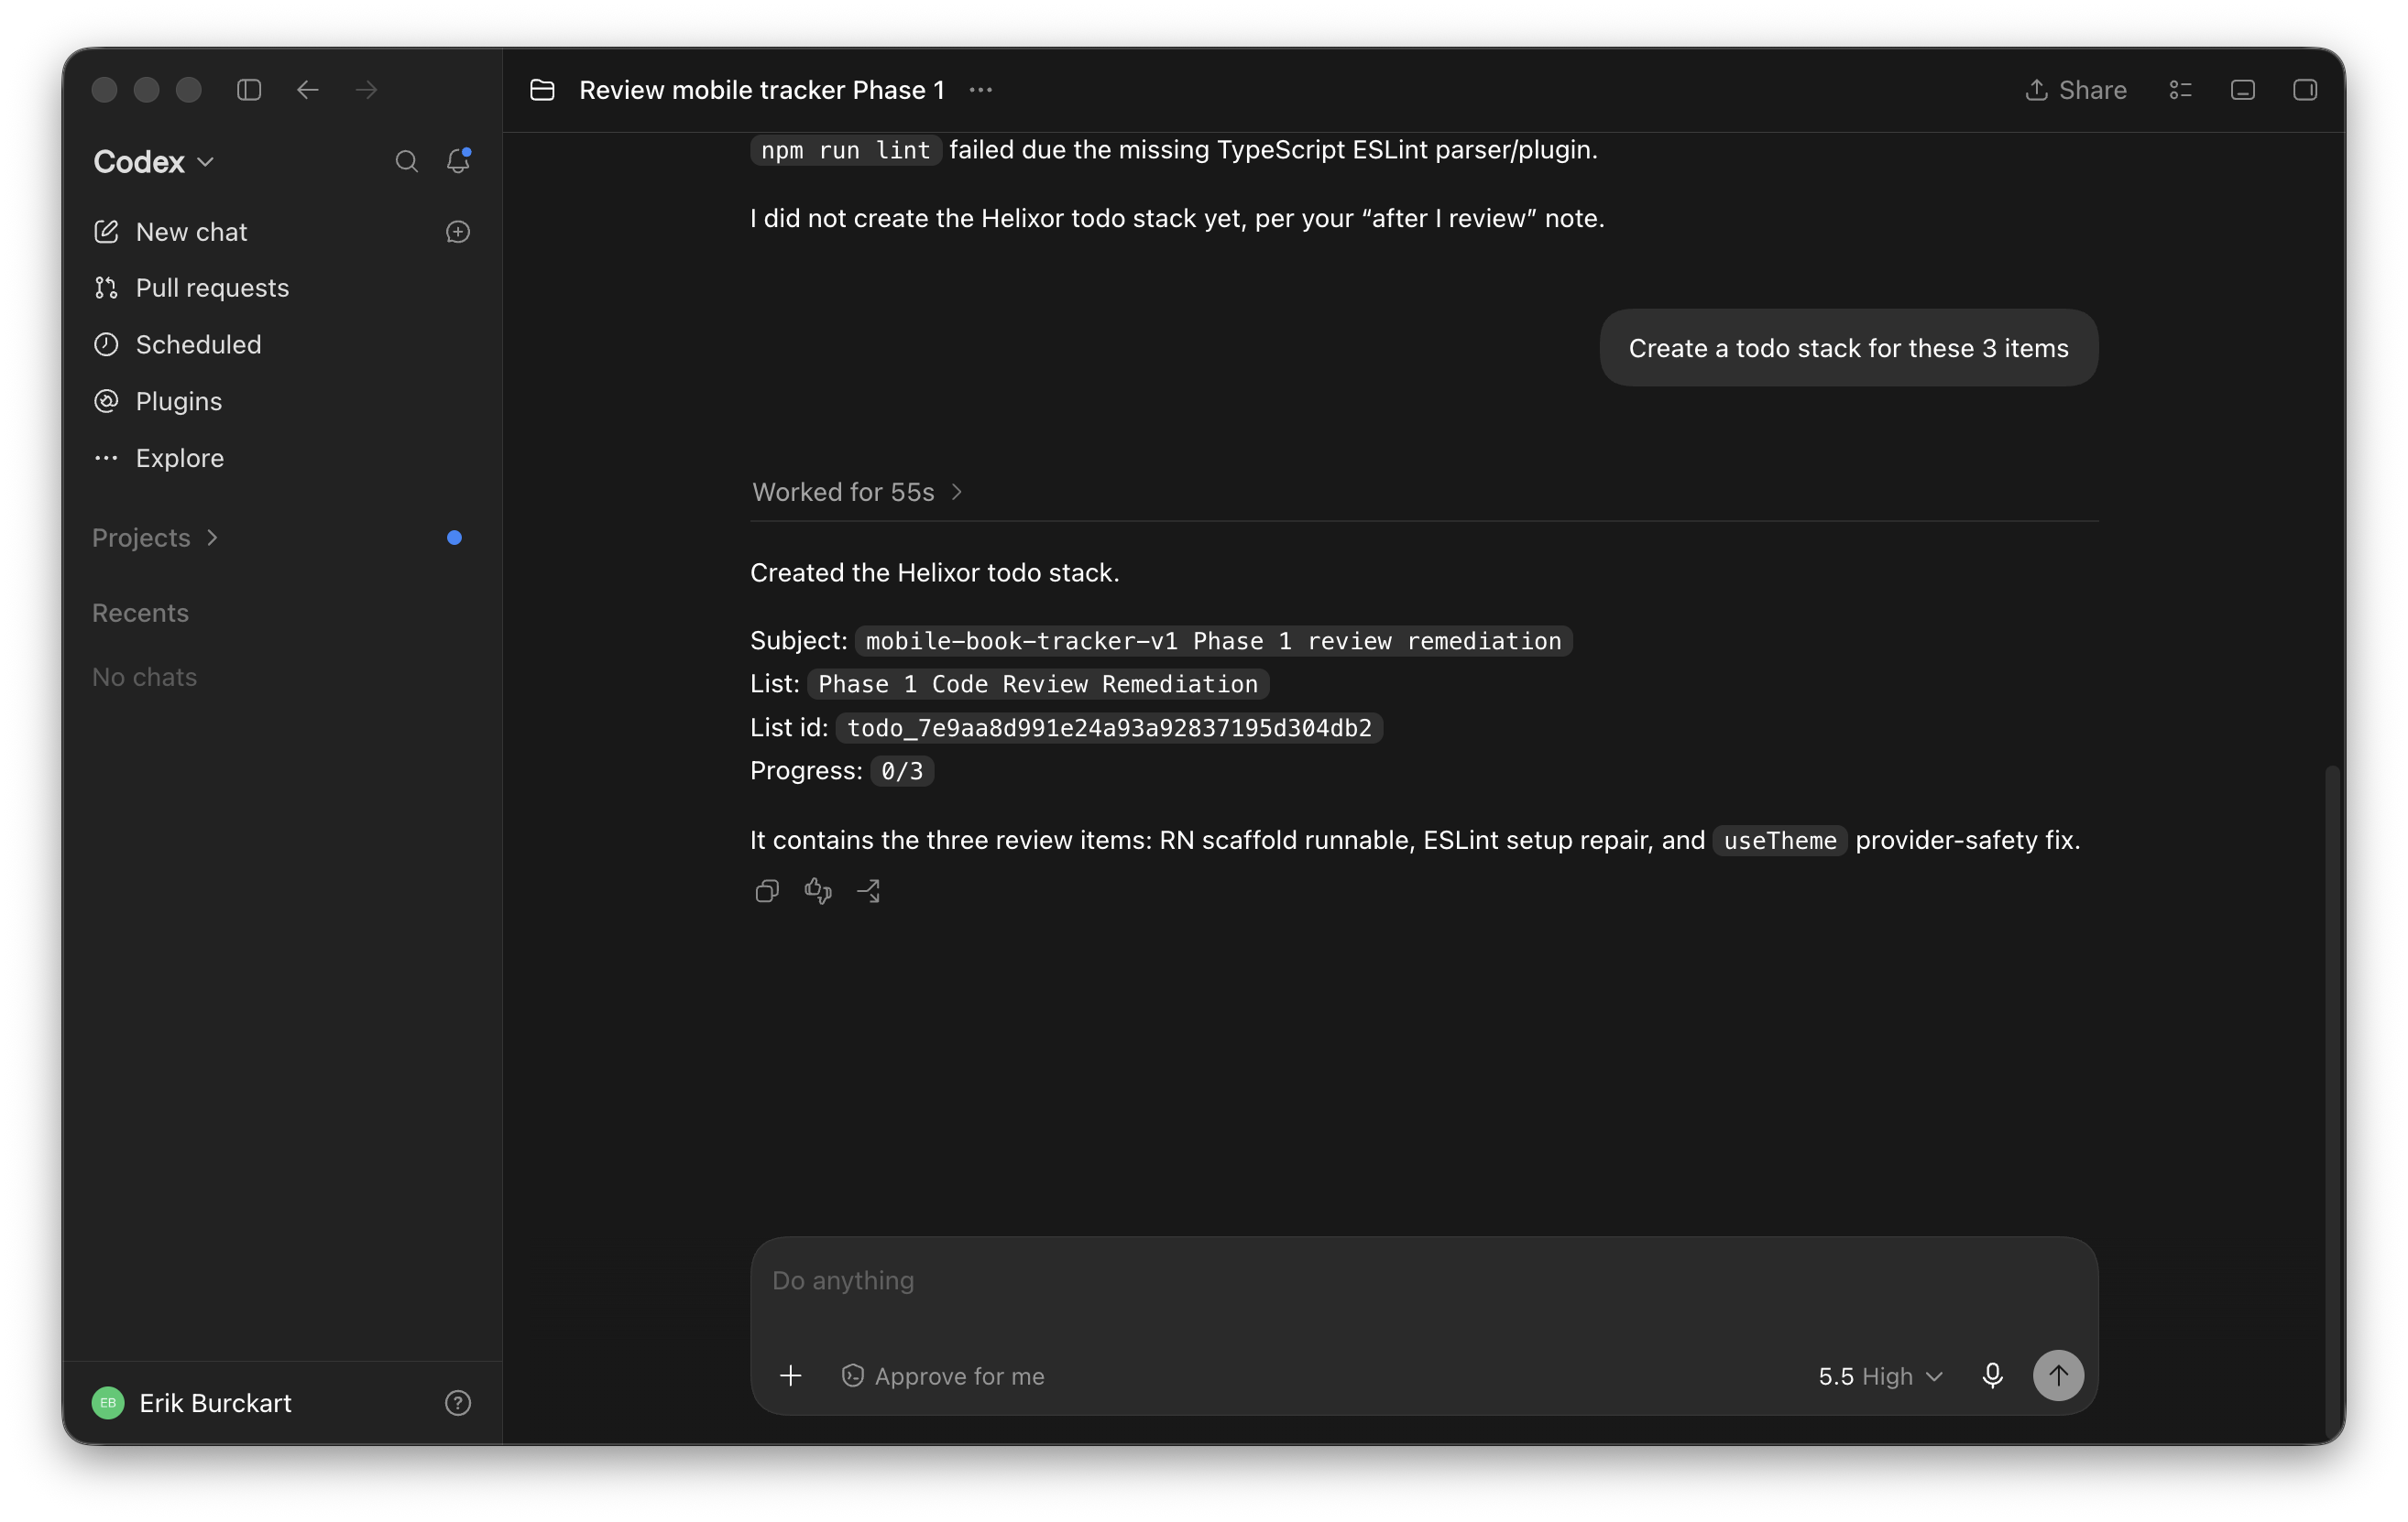Open Pull requests
This screenshot has height=1522, width=2408.
pos(191,288)
